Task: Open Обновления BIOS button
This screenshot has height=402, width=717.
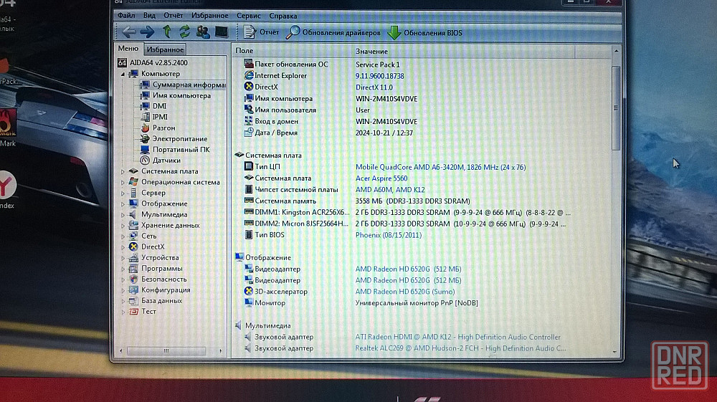Action: [424, 32]
